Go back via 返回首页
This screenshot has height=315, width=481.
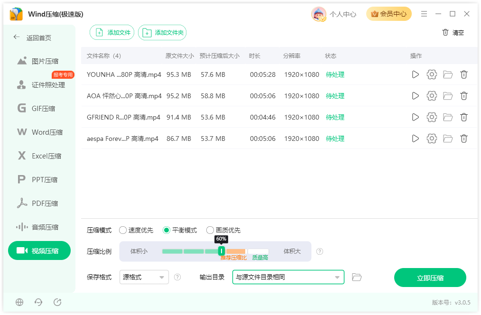coord(32,38)
